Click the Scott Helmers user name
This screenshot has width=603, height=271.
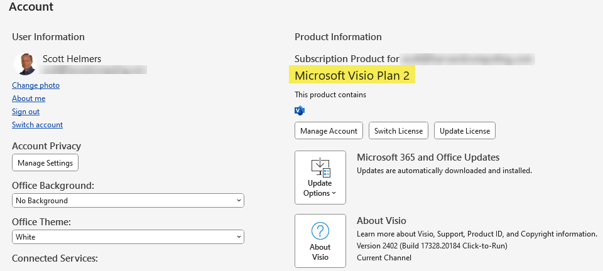pyautogui.click(x=72, y=59)
